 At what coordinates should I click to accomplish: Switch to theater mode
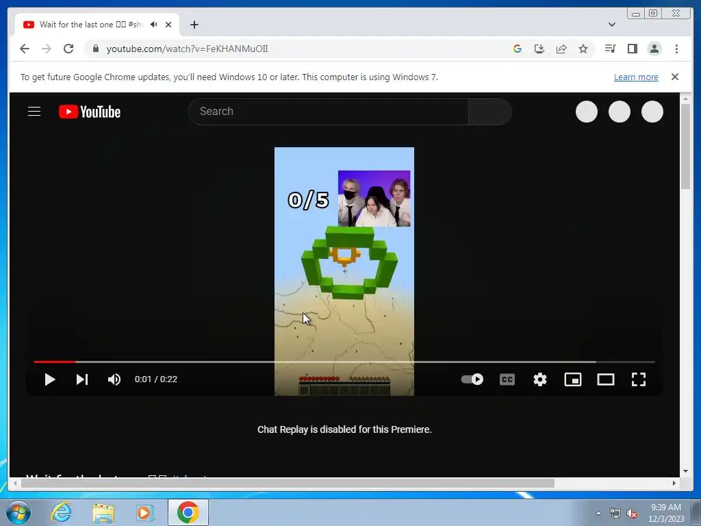(605, 379)
